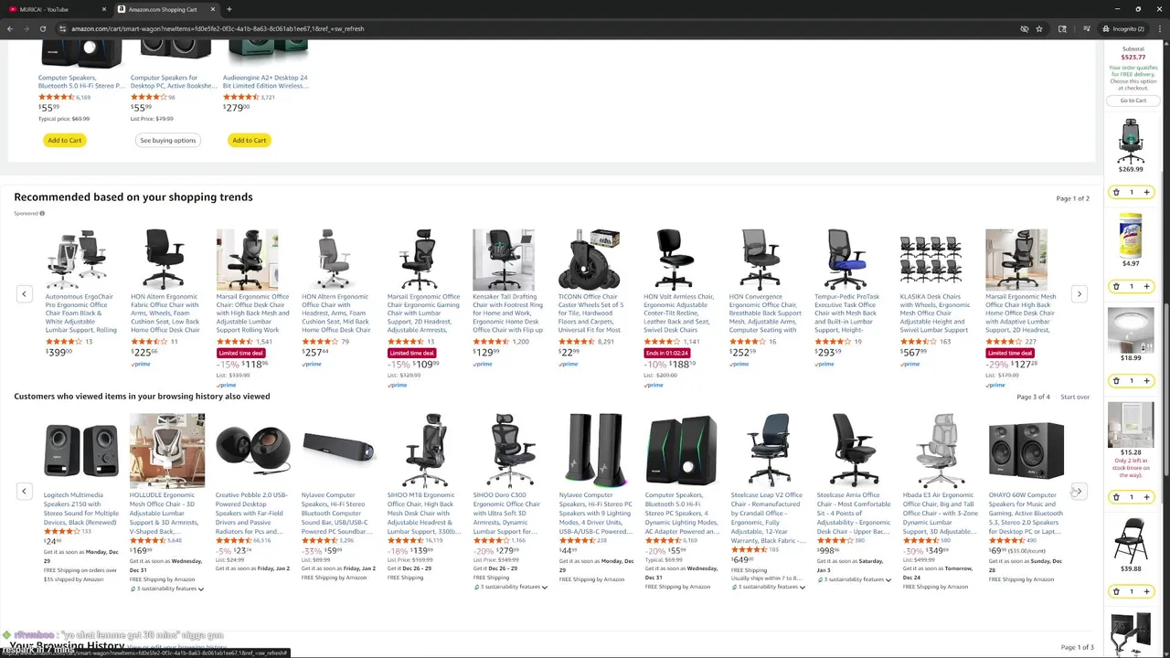The height and width of the screenshot is (658, 1170).
Task: Add Audioengine A2+ speakers to cart
Action: click(x=249, y=140)
